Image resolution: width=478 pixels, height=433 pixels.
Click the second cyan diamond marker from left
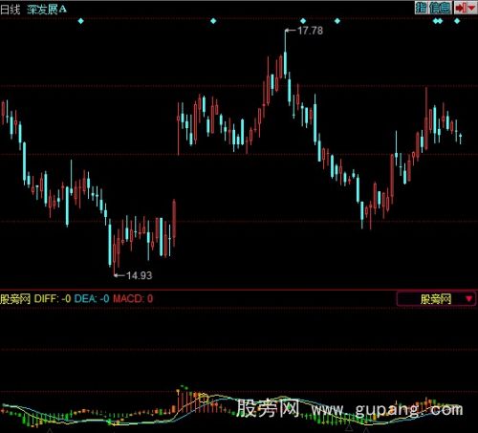click(213, 21)
